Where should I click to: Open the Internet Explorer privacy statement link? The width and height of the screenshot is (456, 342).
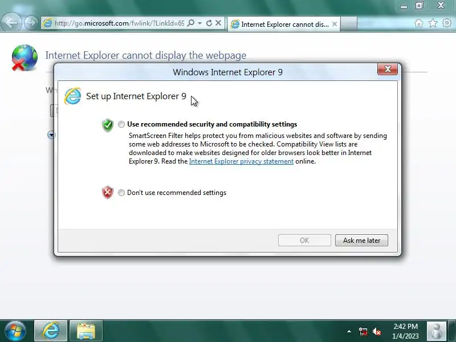[x=241, y=161]
